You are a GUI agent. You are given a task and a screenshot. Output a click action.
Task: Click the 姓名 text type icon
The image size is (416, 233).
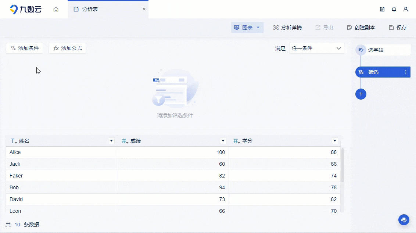coord(14,141)
